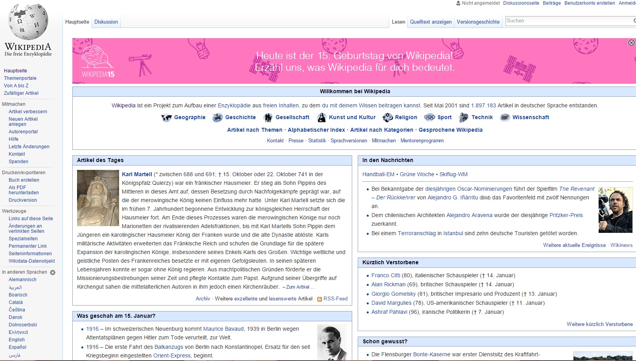Open Permanenter Link in Werkzeuge

(28, 246)
